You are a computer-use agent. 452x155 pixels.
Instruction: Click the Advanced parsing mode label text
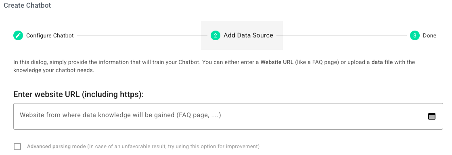(x=56, y=147)
